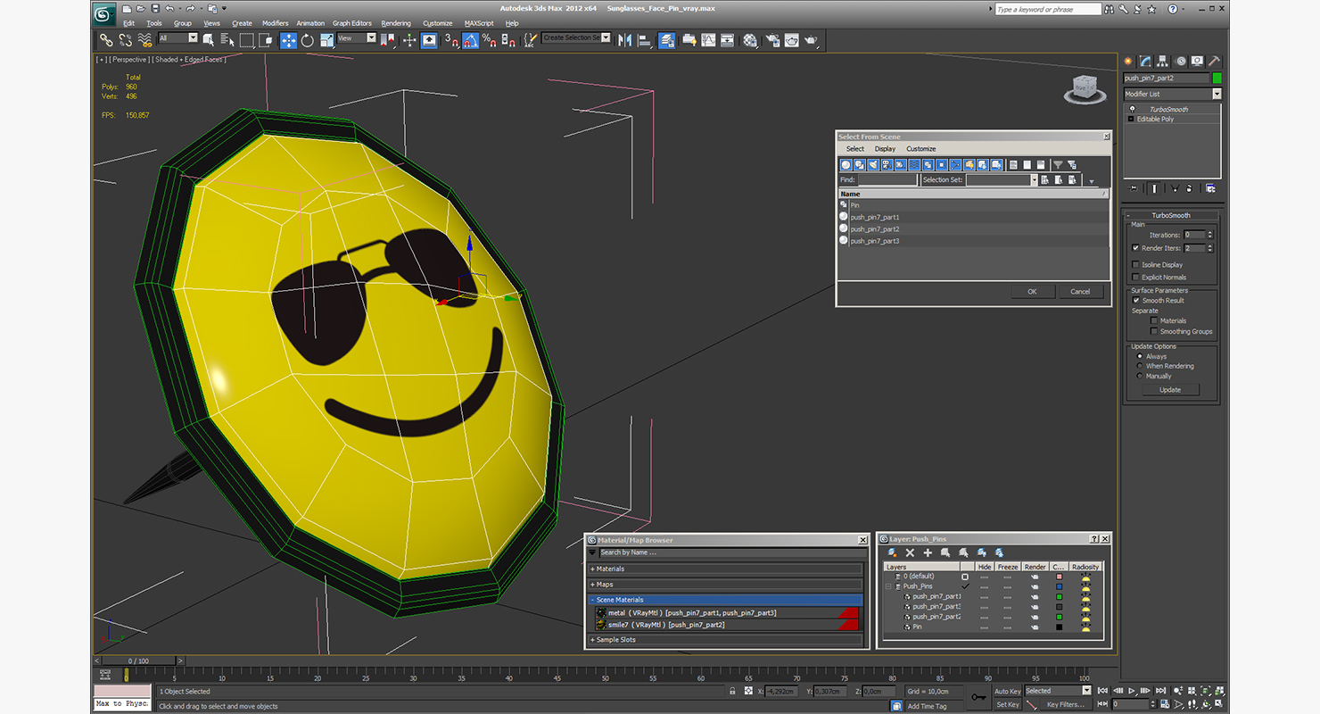Click OK in Select From Scene

(1032, 292)
